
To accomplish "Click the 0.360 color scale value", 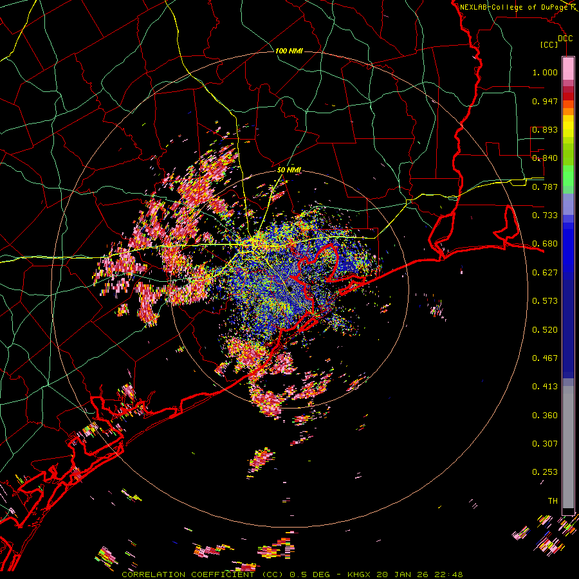I will (545, 416).
